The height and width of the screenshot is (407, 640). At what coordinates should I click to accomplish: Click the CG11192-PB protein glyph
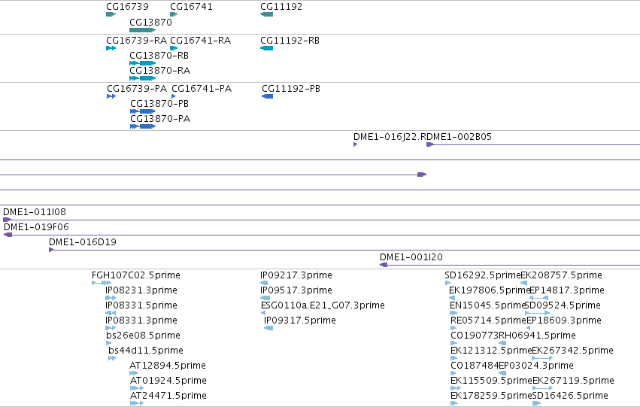[x=267, y=96]
